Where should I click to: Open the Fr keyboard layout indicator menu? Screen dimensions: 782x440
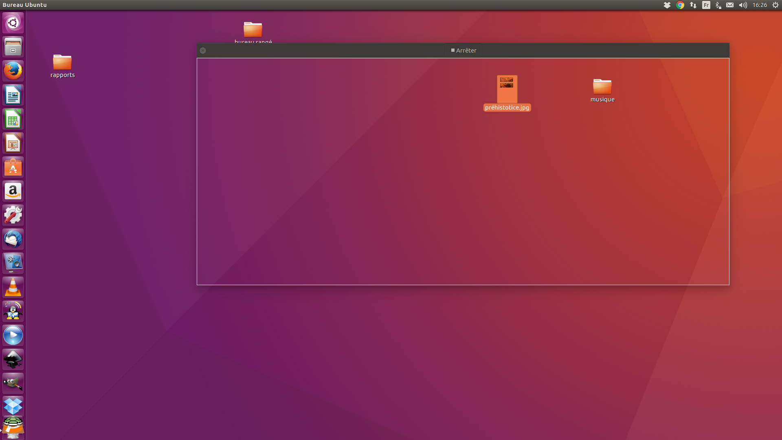[706, 5]
